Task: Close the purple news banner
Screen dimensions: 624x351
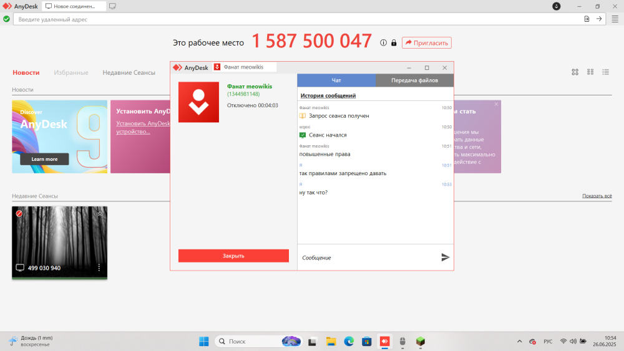Action: [x=496, y=104]
